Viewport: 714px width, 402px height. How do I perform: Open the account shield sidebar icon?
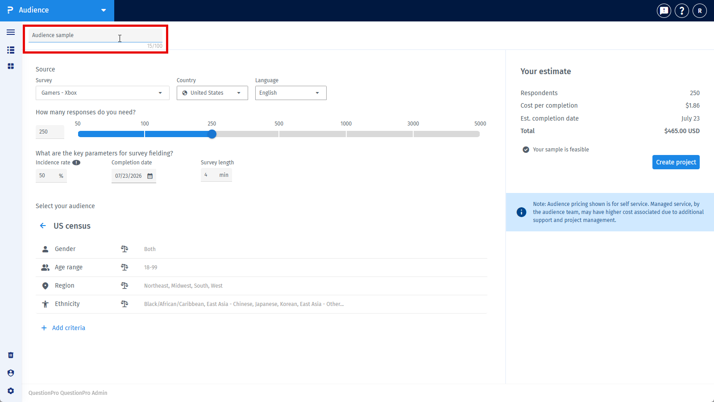(11, 373)
